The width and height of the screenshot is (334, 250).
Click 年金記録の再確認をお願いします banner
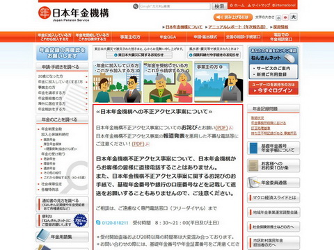coord(62,53)
